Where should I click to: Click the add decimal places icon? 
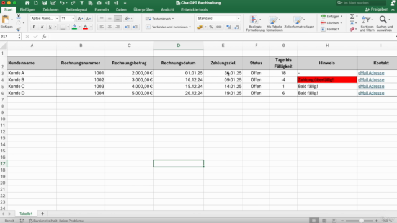coord(229,27)
